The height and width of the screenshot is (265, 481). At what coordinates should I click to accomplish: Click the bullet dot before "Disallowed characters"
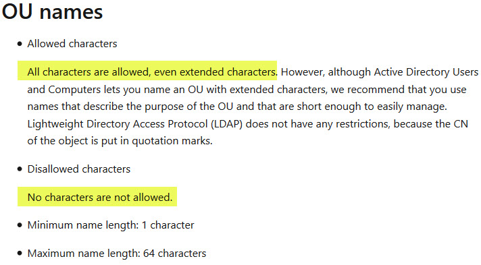[20, 169]
